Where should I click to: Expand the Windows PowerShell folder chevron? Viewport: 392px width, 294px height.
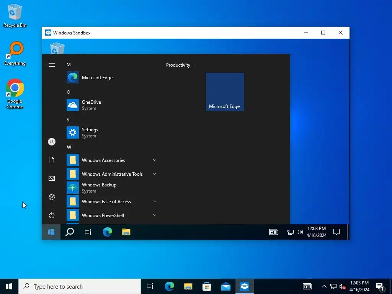click(155, 215)
